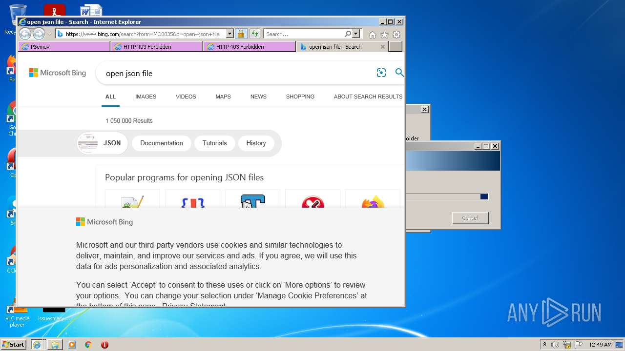The image size is (625, 351).
Task: Click the Home icon in Internet Explorer
Action: [x=373, y=35]
